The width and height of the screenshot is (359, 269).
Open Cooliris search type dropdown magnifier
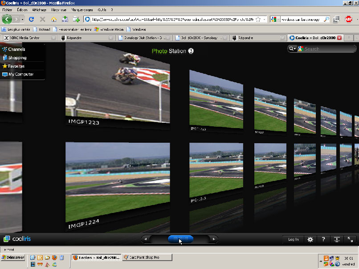(x=292, y=48)
